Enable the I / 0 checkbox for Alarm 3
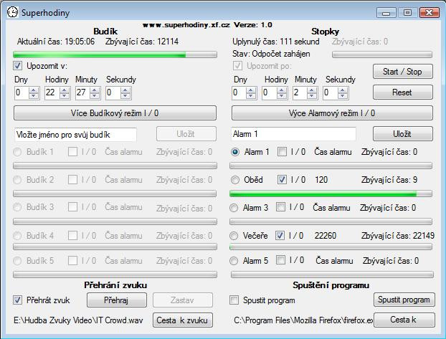 point(280,207)
